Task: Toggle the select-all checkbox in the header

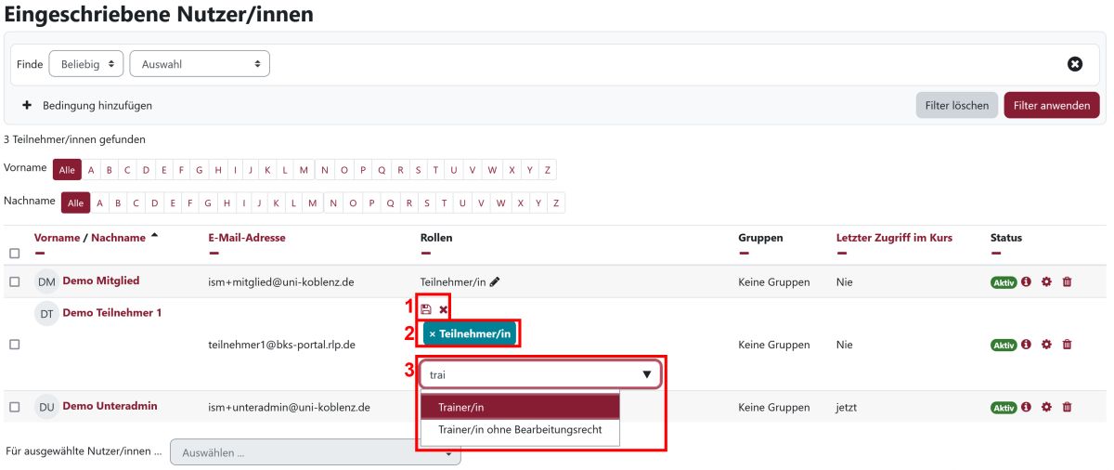Action: (x=14, y=254)
